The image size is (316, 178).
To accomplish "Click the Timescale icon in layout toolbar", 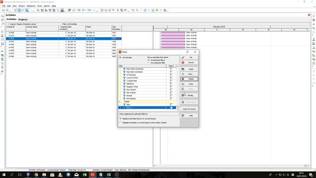I will tap(79, 10).
